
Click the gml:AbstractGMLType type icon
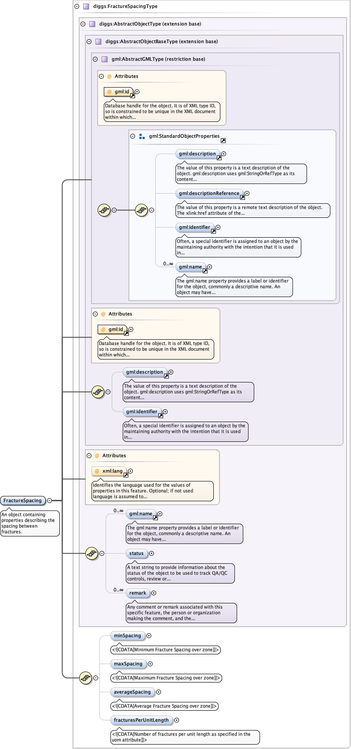pyautogui.click(x=105, y=59)
